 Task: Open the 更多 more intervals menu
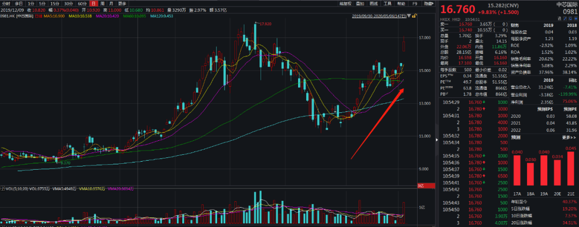click(123, 3)
